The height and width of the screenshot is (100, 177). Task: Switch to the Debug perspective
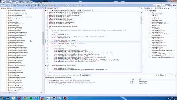tap(173, 5)
